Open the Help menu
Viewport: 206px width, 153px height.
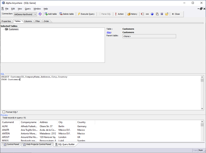pos(46,9)
